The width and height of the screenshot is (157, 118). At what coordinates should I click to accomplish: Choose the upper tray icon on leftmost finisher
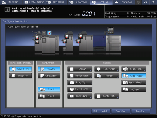click(37, 37)
